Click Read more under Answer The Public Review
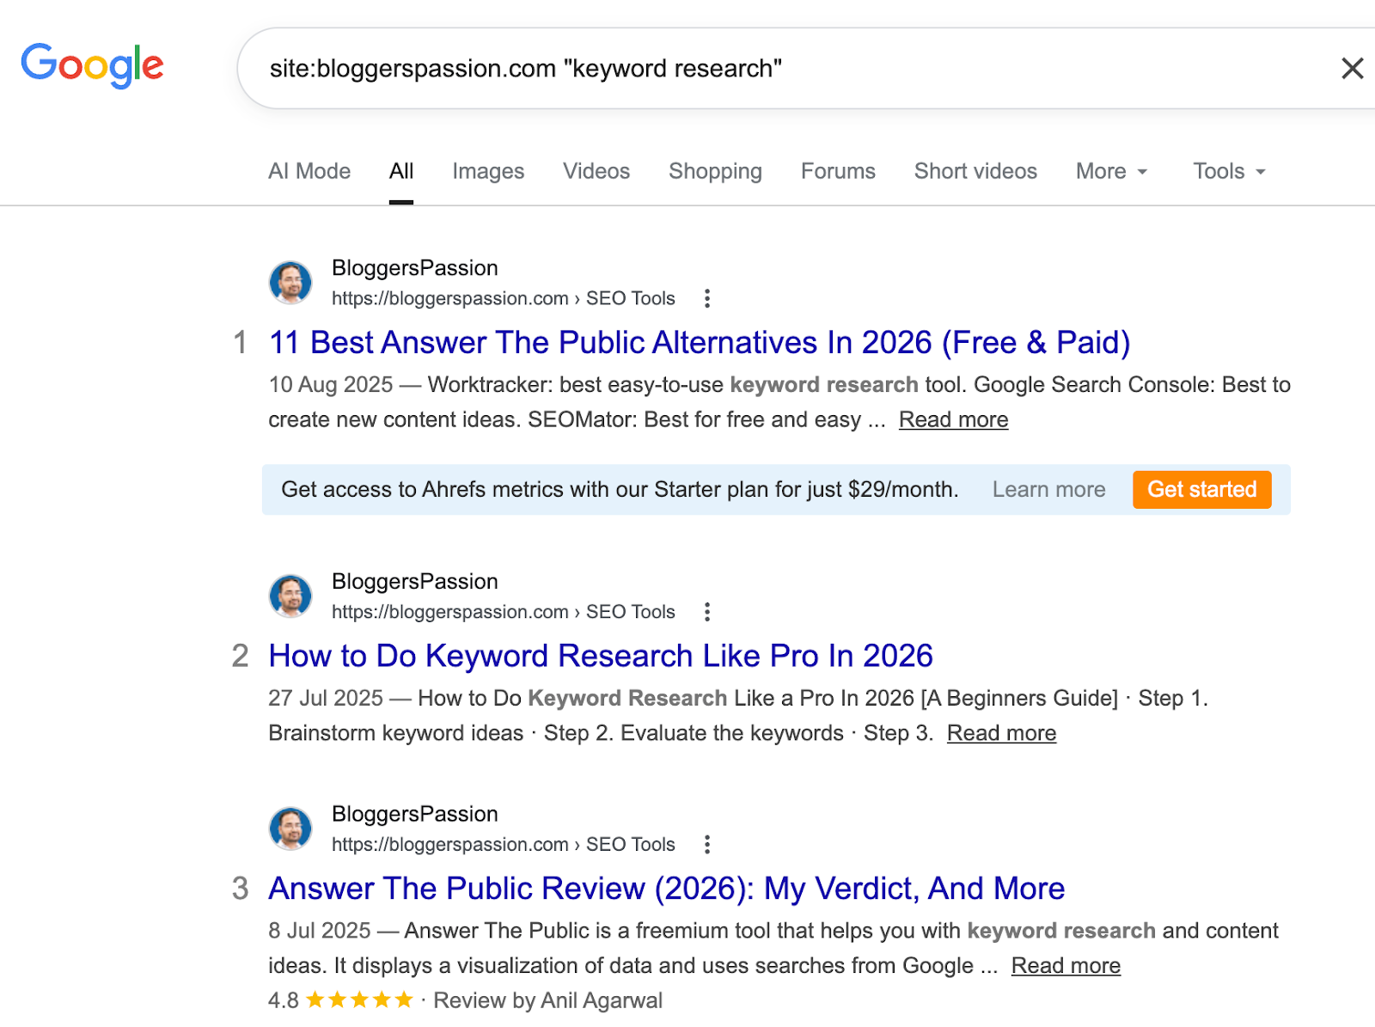This screenshot has height=1027, width=1375. 1066,965
